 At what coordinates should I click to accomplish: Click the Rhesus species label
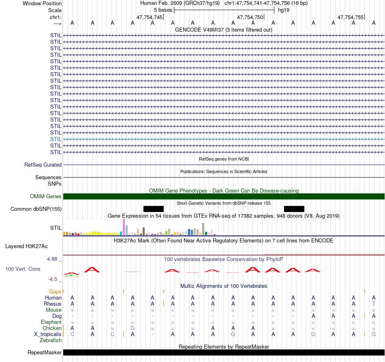point(53,304)
